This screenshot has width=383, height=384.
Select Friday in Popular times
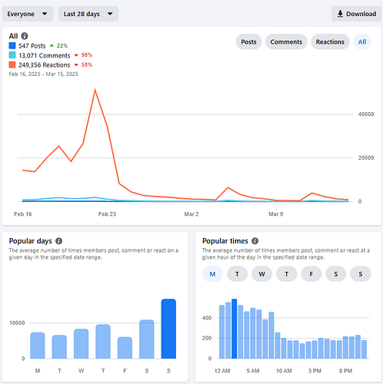311,274
